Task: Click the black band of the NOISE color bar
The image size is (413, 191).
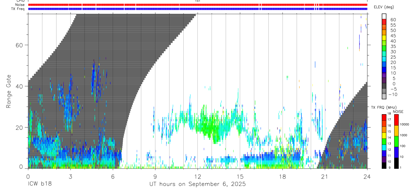Action: [396, 163]
